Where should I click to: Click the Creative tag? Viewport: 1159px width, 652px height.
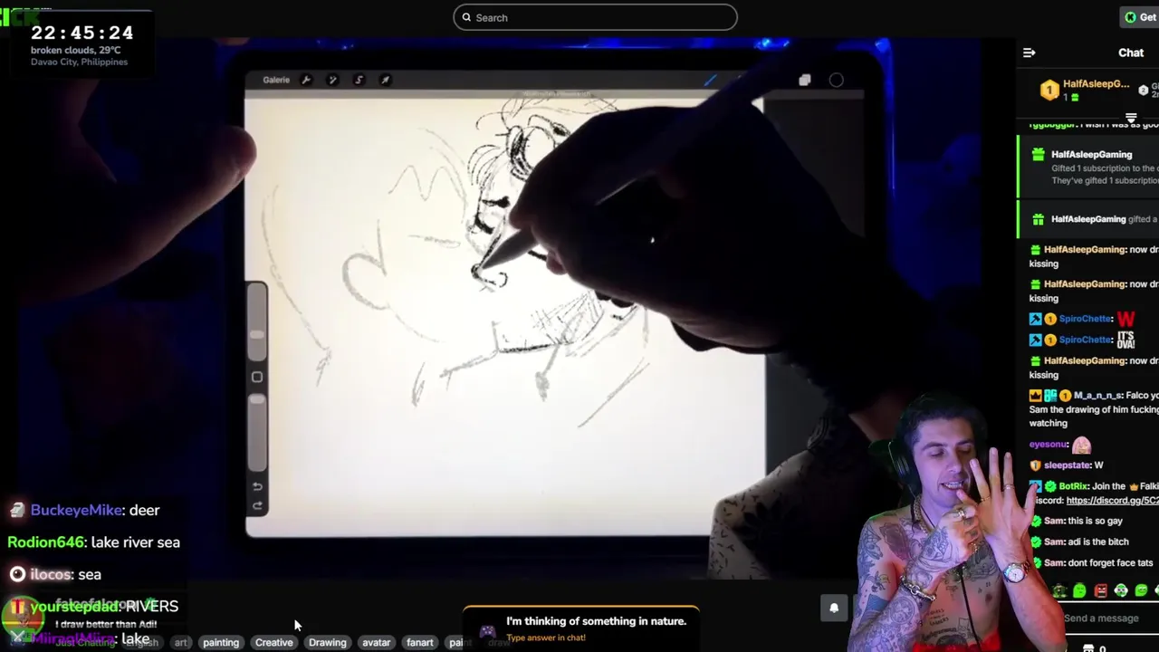273,643
